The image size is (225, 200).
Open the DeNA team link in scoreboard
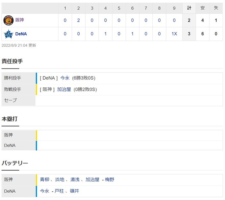pyautogui.click(x=21, y=34)
